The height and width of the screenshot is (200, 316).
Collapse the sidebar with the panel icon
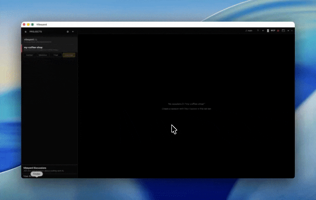26,32
